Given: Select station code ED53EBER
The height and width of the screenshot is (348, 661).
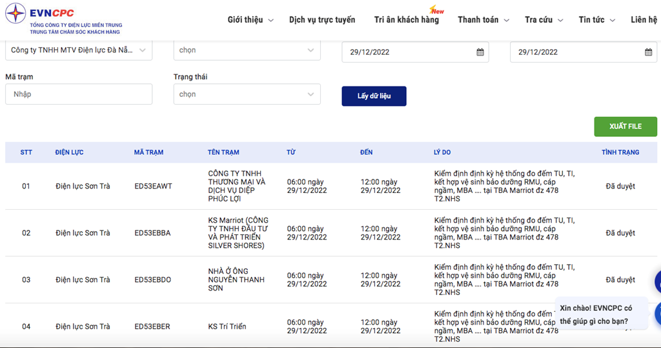Looking at the screenshot, I should coord(152,327).
